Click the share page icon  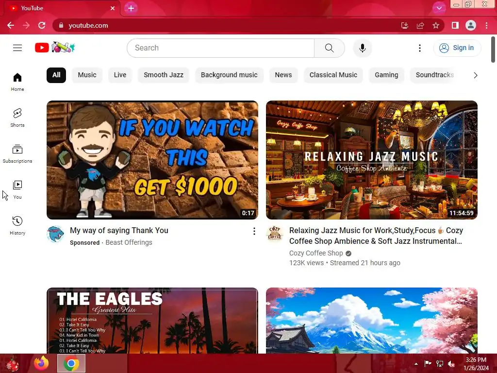tap(420, 25)
